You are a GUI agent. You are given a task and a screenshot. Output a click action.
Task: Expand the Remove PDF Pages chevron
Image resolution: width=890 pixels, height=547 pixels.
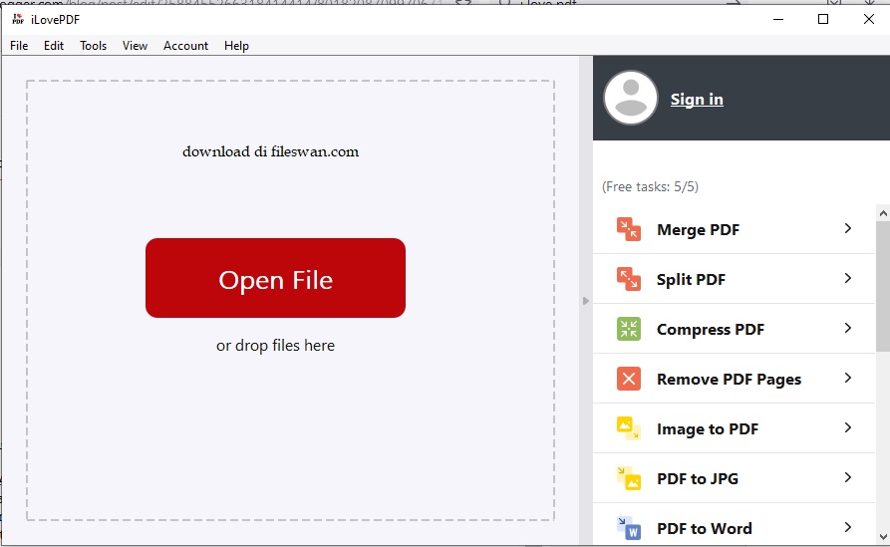pos(847,378)
